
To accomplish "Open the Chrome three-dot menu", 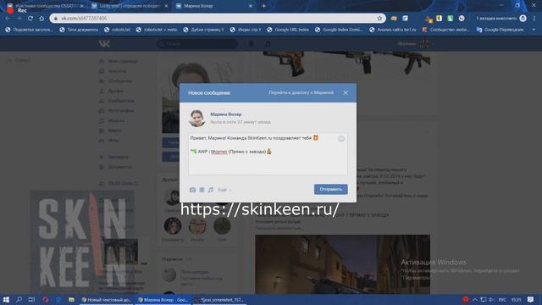I will (x=534, y=18).
